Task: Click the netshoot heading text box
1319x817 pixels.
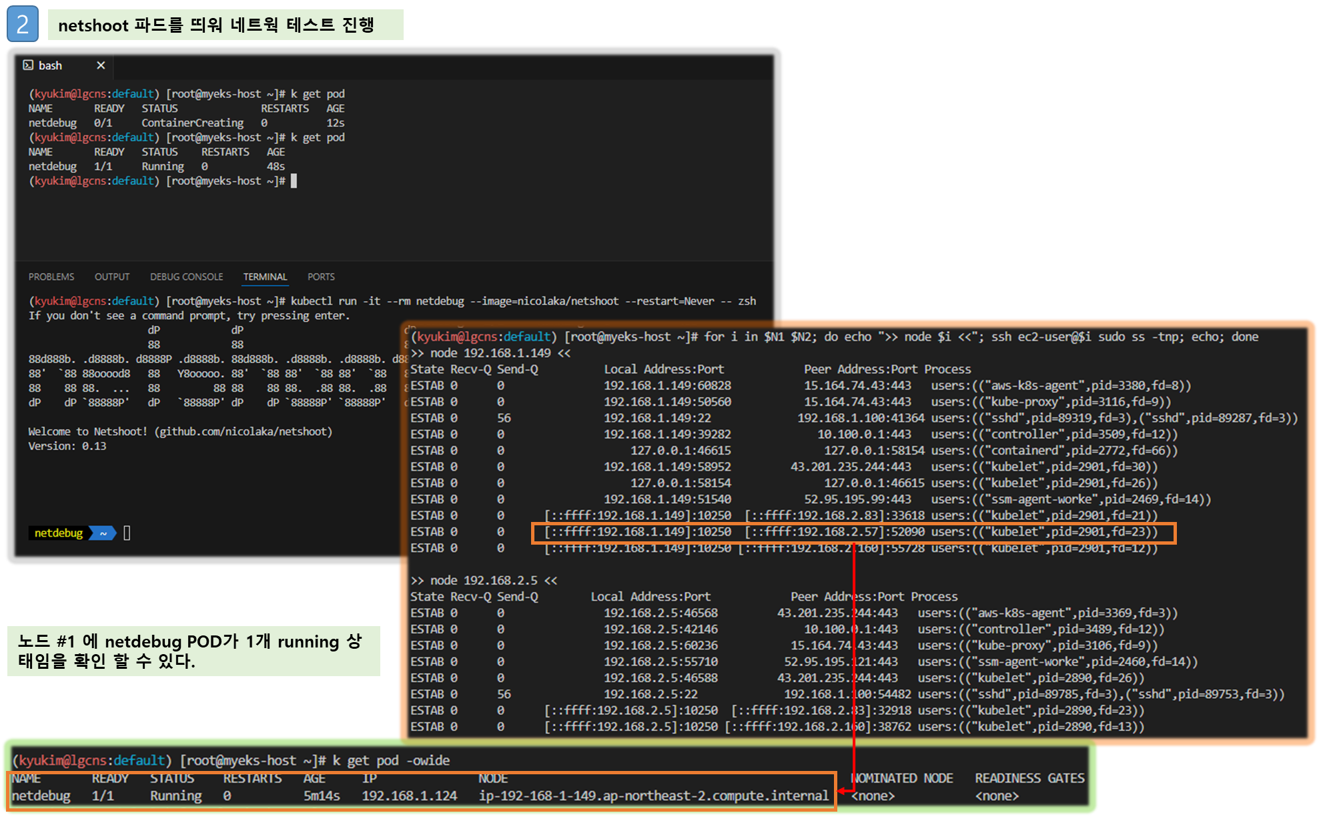Action: [225, 25]
